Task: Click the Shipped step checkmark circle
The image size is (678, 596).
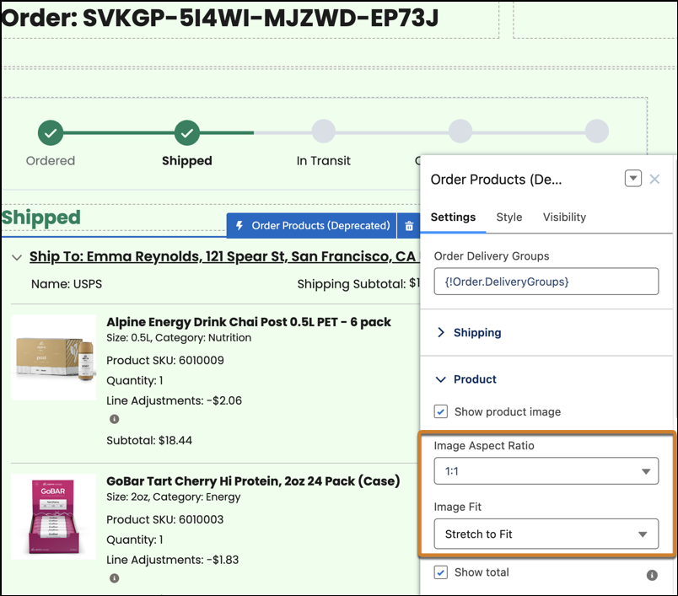Action: tap(187, 132)
